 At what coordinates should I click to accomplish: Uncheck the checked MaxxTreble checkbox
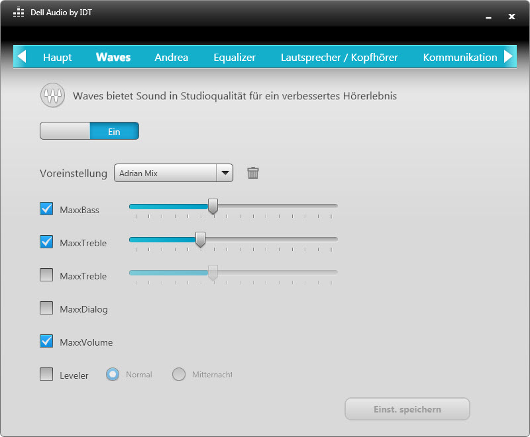pyautogui.click(x=46, y=242)
